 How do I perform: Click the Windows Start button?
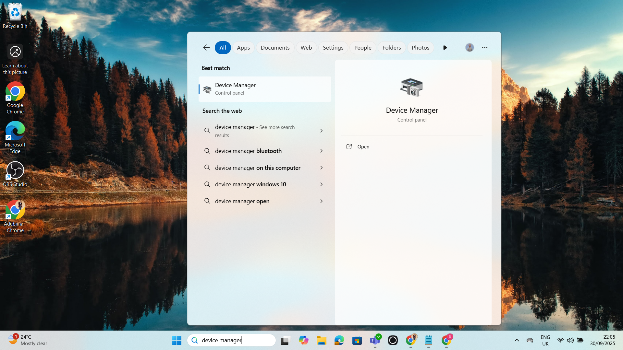pos(177,340)
